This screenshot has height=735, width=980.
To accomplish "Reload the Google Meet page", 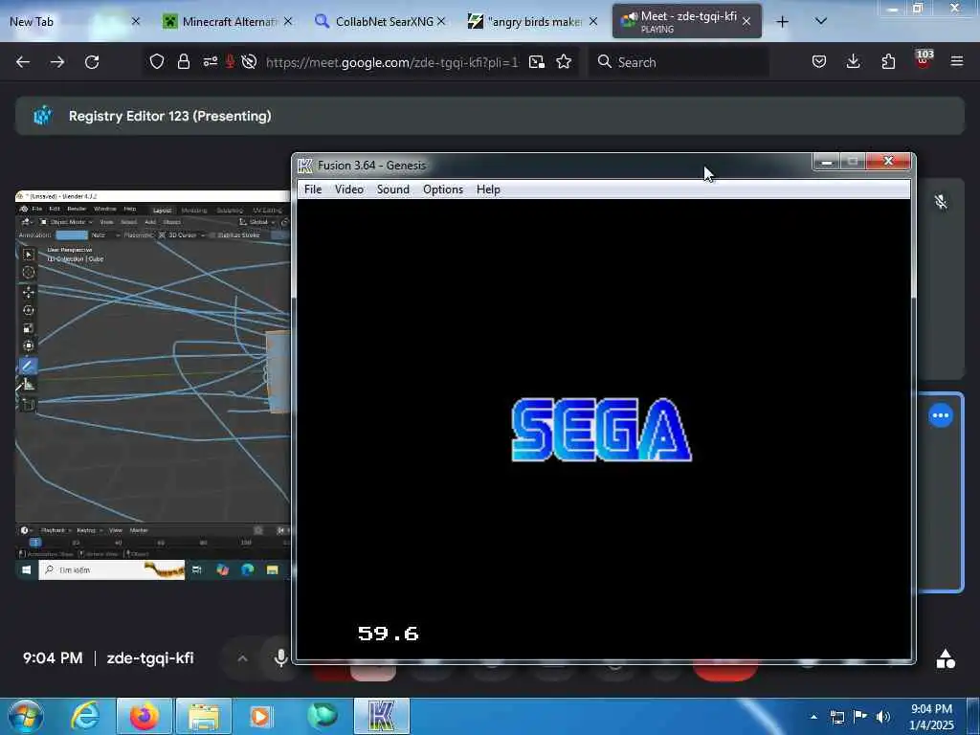I will 92,62.
